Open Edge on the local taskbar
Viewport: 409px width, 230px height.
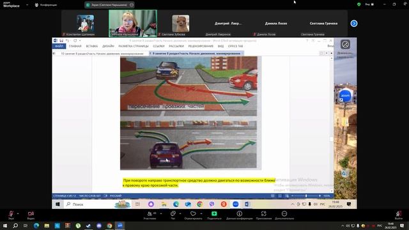[x=36, y=226]
